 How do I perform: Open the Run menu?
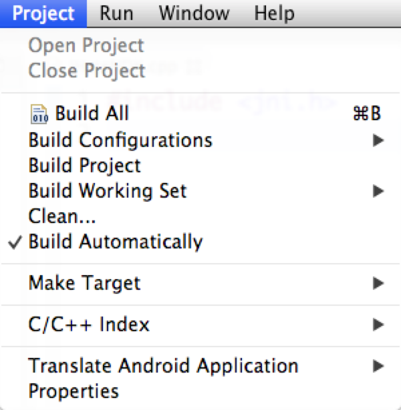[x=118, y=13]
